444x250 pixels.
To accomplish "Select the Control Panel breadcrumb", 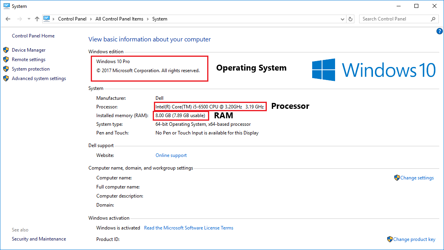I will coord(72,19).
